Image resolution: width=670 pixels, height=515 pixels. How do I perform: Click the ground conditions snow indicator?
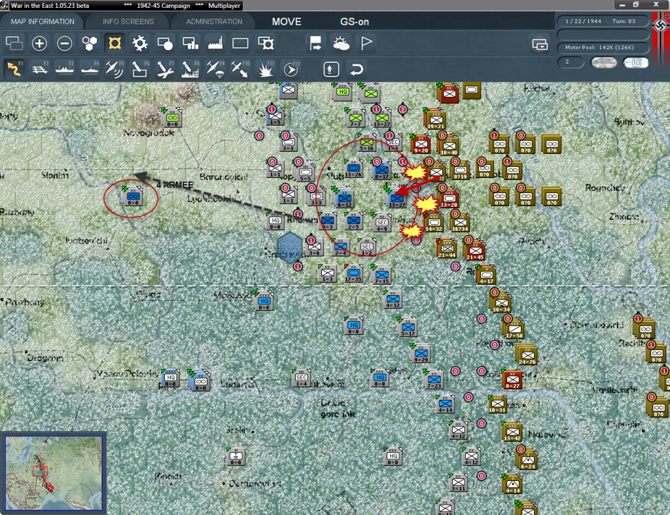pos(603,62)
